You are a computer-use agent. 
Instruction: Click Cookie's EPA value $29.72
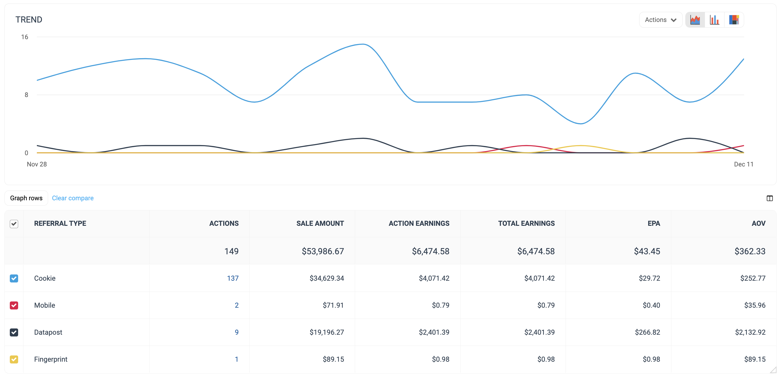649,278
